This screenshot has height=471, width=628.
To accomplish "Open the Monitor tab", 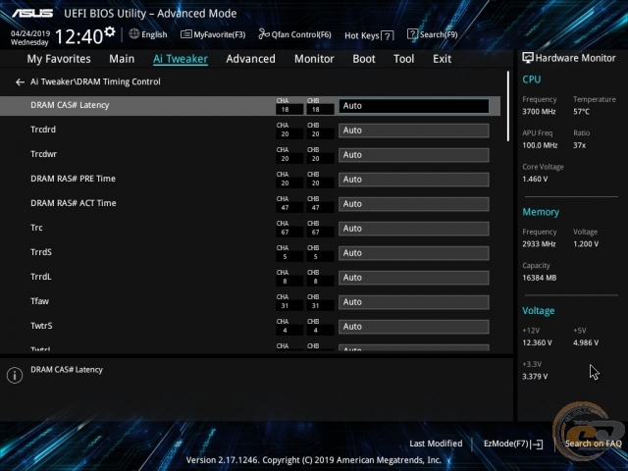I will [314, 59].
